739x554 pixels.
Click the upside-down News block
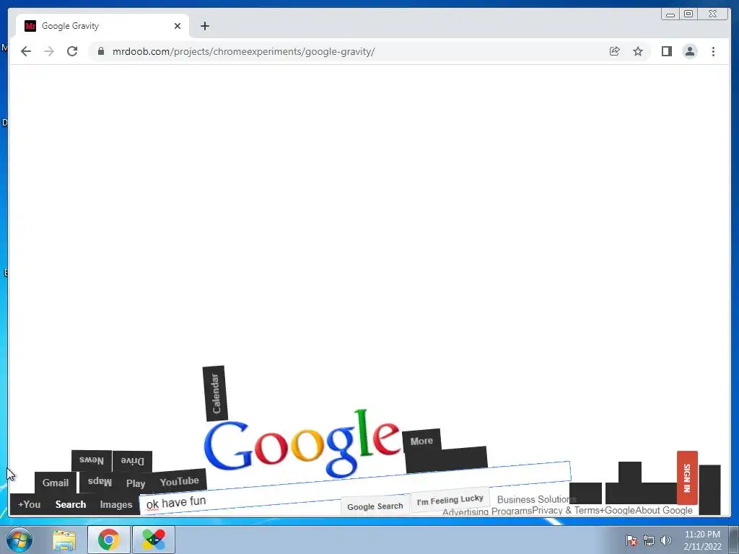click(x=92, y=460)
